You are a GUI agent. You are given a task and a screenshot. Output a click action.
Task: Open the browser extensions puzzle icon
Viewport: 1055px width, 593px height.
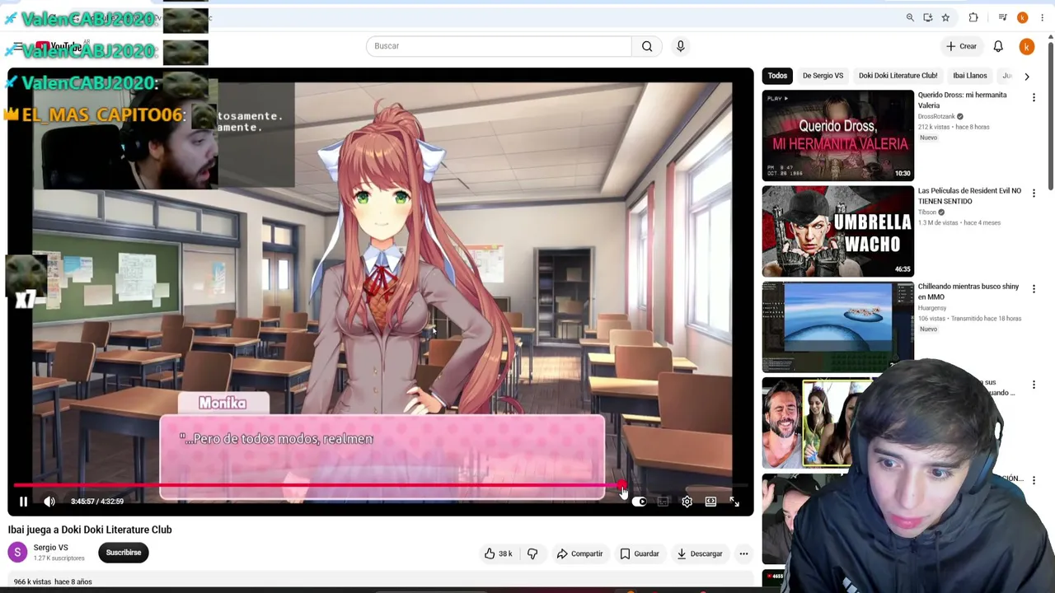pyautogui.click(x=973, y=17)
